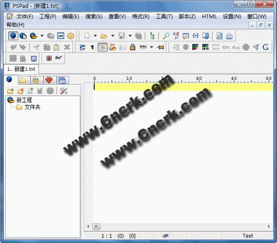
Task: Click the Save All stacked disks icon
Action: [x=138, y=36]
